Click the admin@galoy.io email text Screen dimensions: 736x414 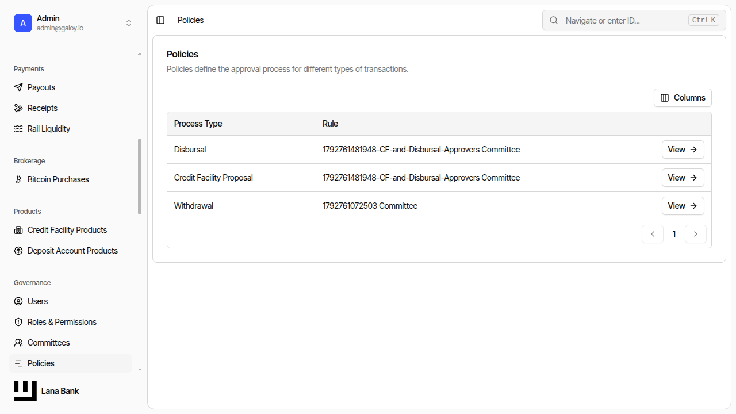point(60,28)
